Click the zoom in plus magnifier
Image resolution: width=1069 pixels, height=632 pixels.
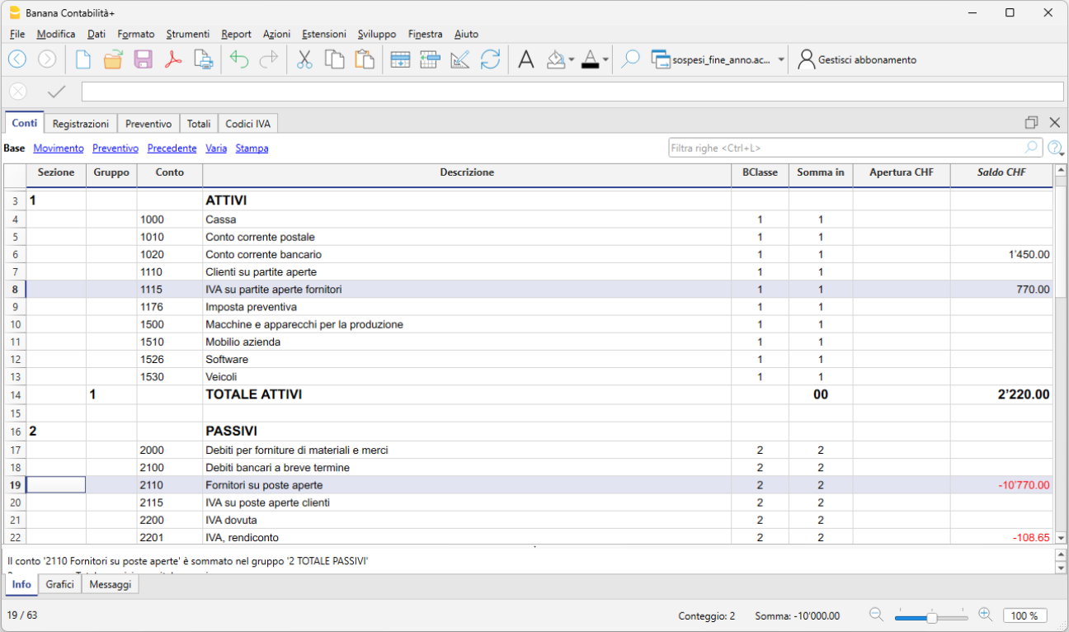point(985,615)
